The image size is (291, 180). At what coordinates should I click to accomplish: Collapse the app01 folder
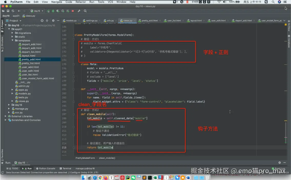tap(9, 29)
